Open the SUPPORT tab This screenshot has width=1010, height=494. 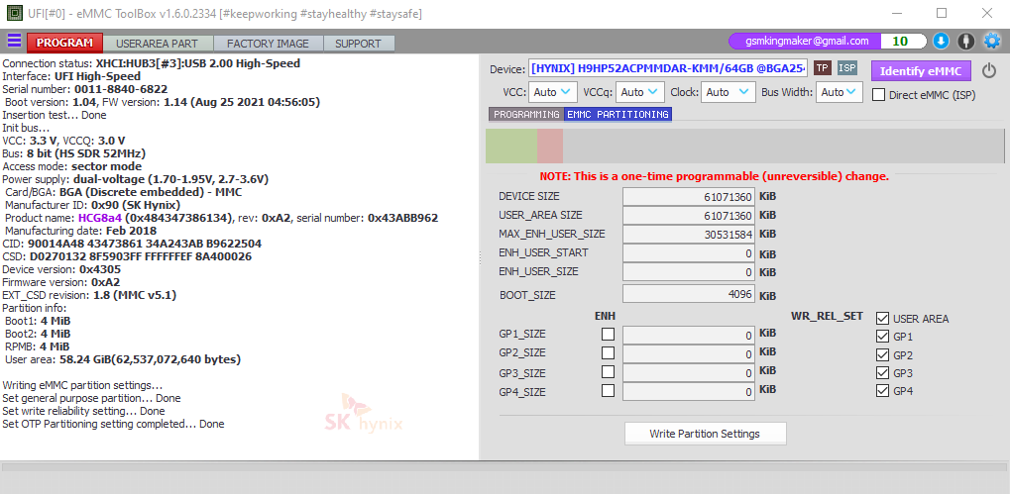[358, 44]
